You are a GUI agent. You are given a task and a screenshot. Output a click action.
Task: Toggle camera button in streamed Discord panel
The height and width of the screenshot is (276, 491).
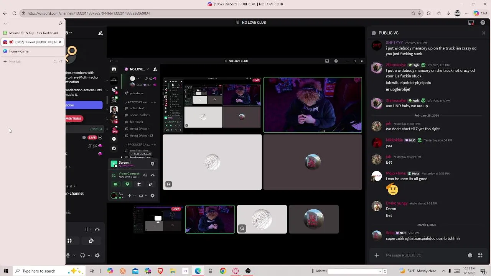pyautogui.click(x=115, y=184)
